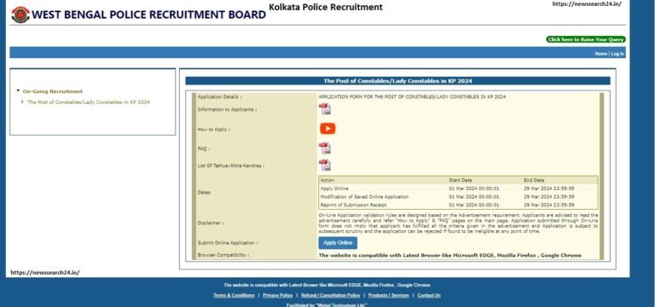
Task: Click the panel title Constables/Lady Constables in KP 2024
Action: (397, 81)
